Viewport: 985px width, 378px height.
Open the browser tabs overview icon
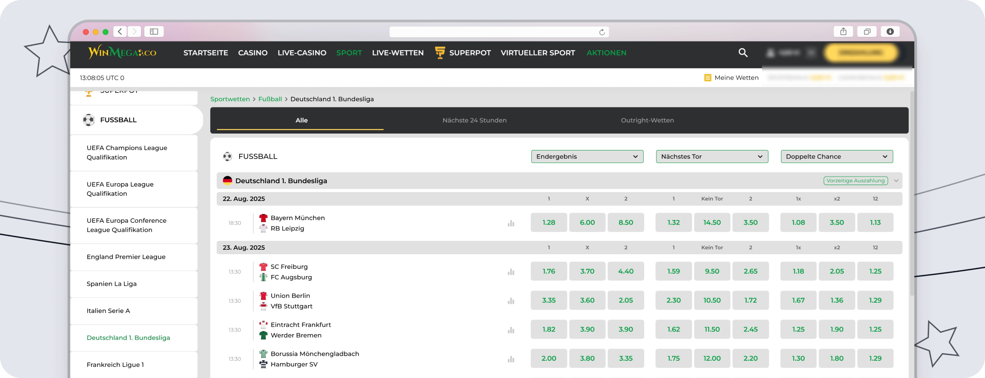click(x=867, y=31)
